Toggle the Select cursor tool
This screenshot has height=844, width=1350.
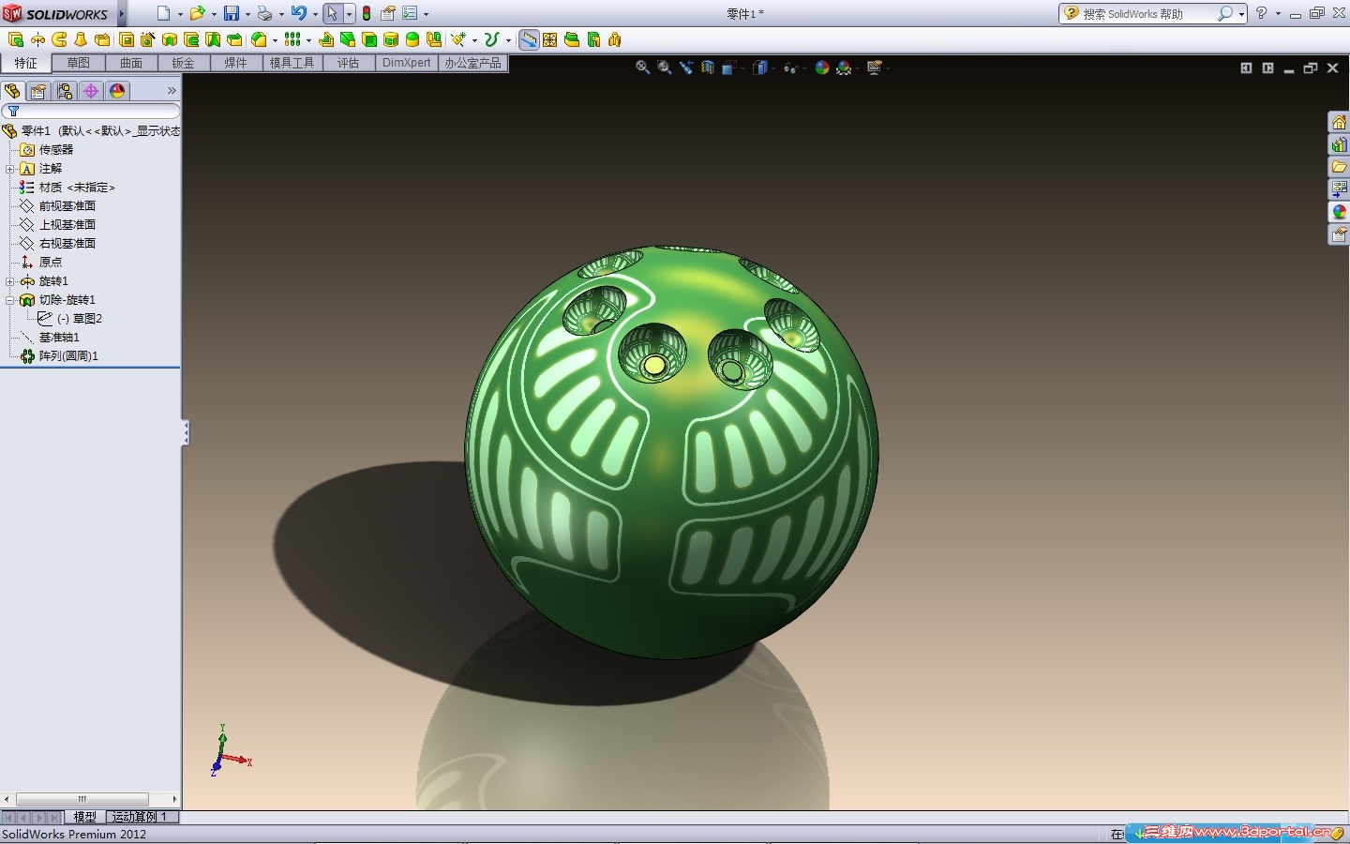tap(333, 13)
